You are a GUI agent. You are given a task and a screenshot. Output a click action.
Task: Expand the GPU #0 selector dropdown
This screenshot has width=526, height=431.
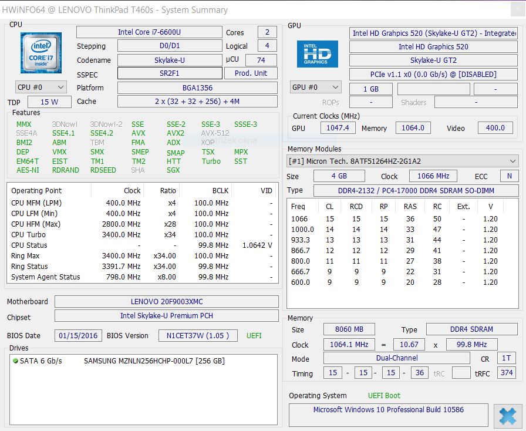click(315, 87)
